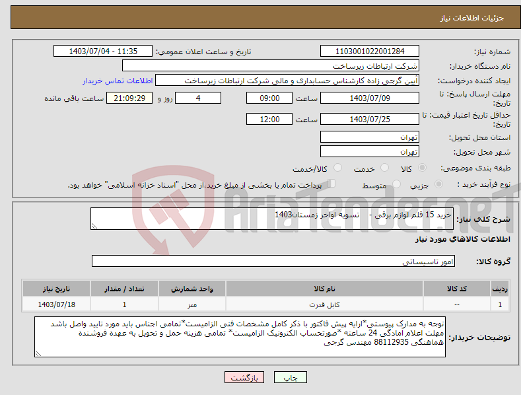This screenshot has width=521, height=395.
Task: Click the price validity time 12:00
Action: 269,119
